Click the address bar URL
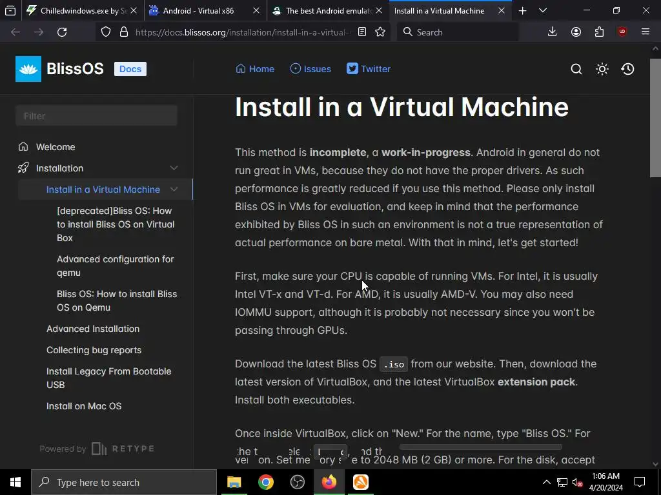This screenshot has width=661, height=495. tap(243, 32)
